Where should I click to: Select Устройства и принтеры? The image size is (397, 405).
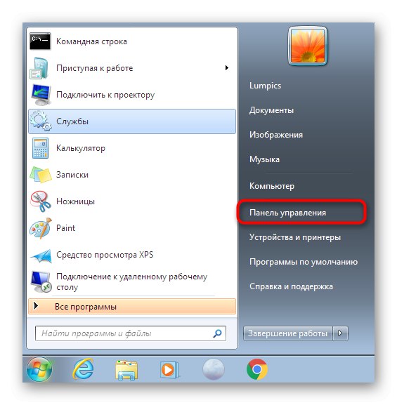[295, 237]
